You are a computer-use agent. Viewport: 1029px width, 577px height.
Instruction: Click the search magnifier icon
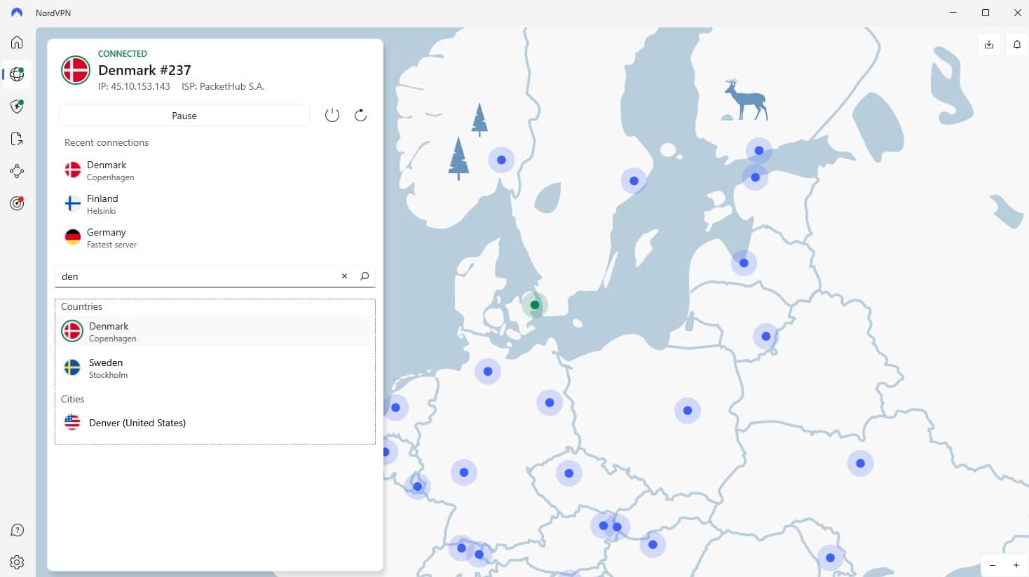[364, 276]
